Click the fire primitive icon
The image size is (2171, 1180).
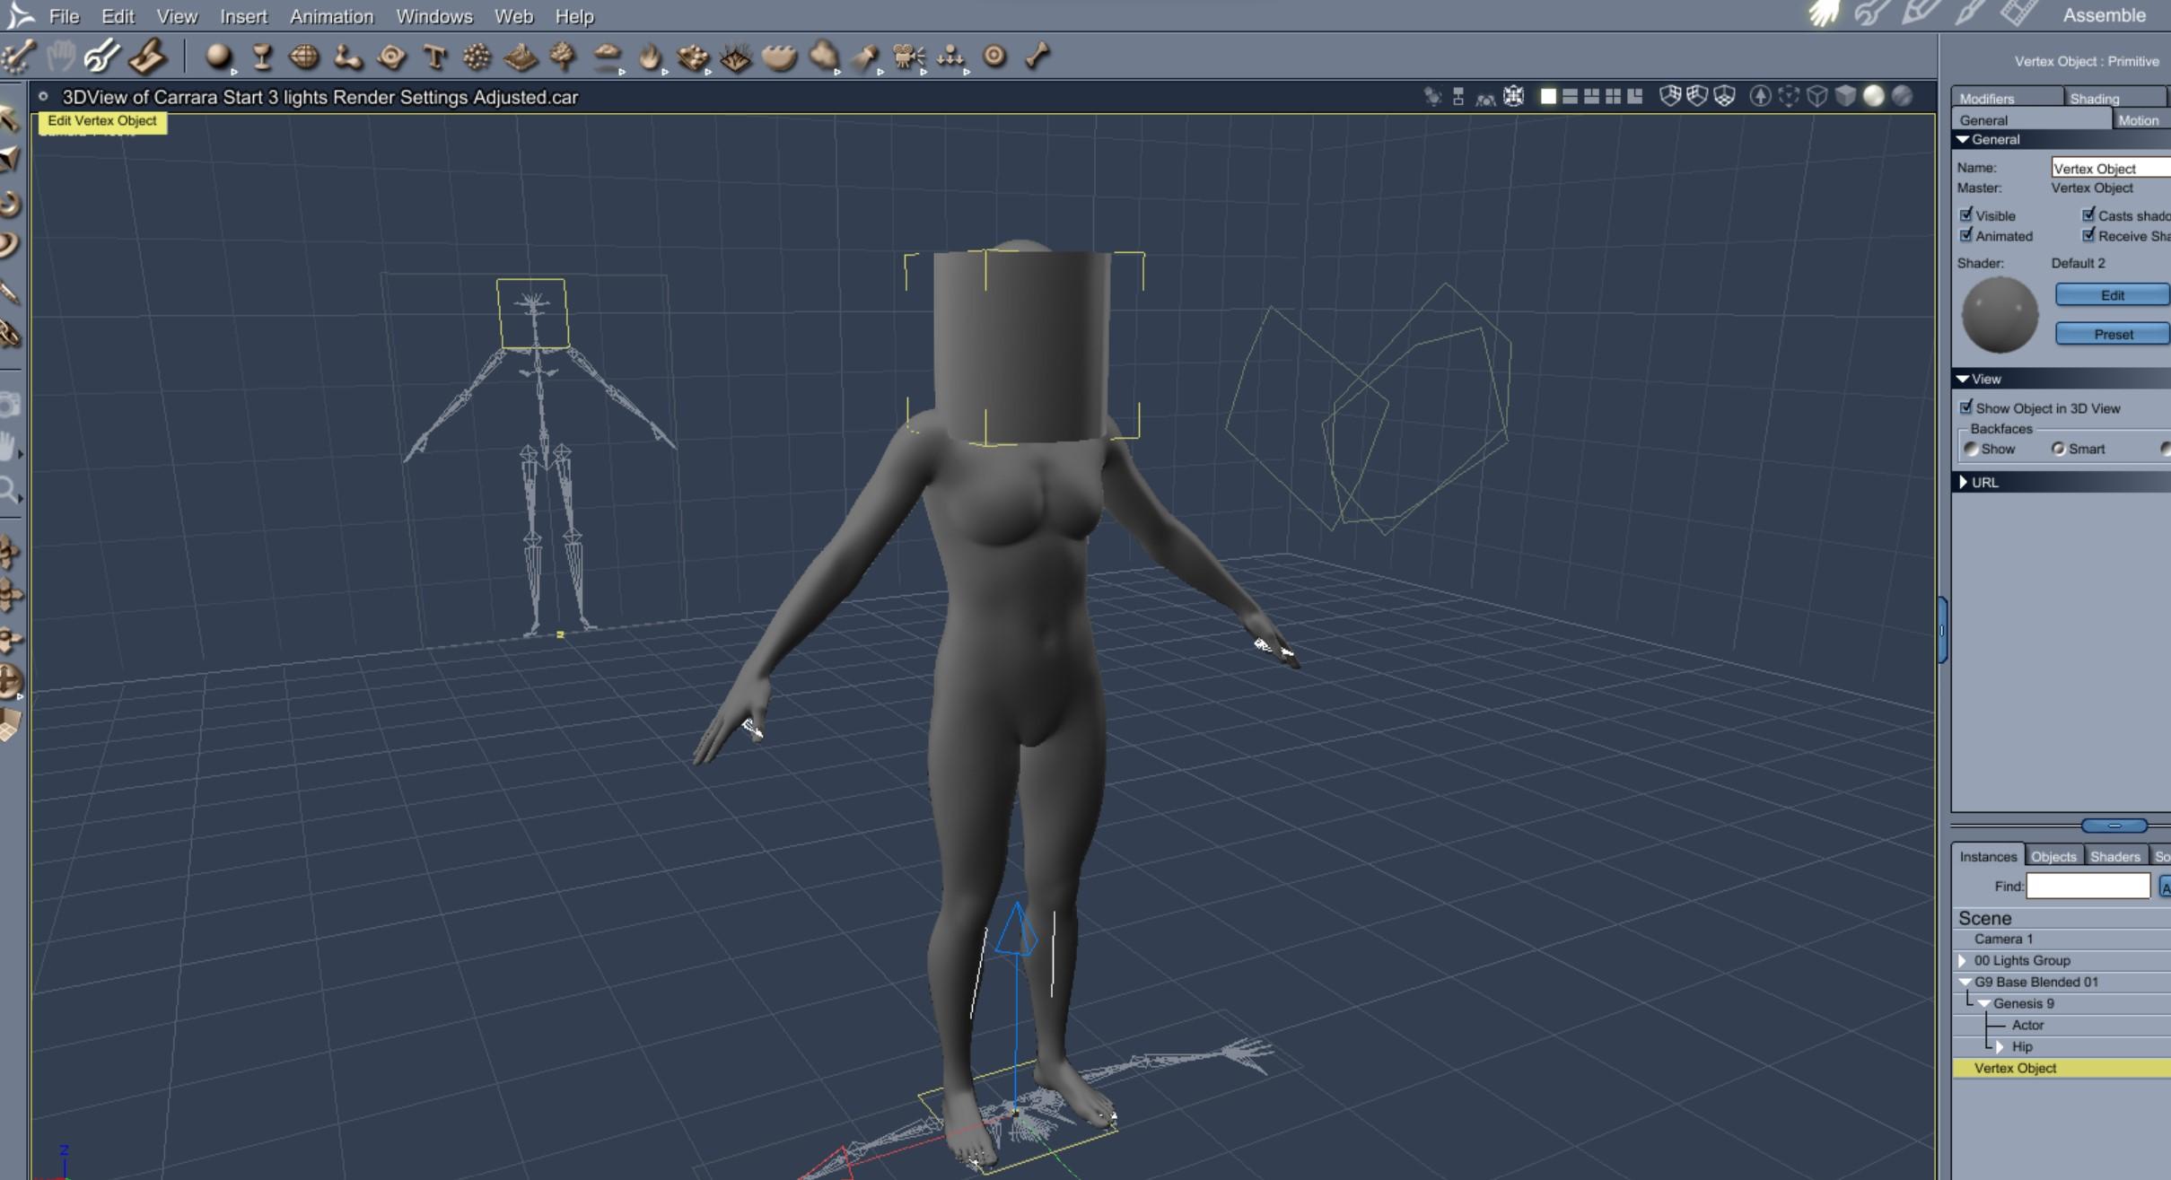(x=649, y=57)
